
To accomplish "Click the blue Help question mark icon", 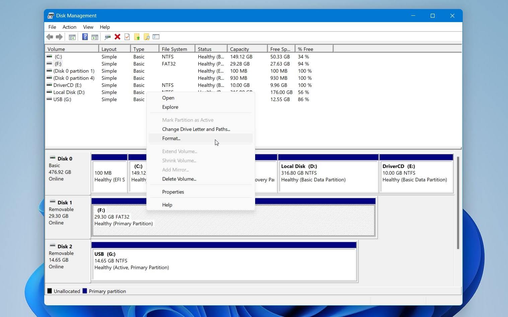I will pos(85,37).
